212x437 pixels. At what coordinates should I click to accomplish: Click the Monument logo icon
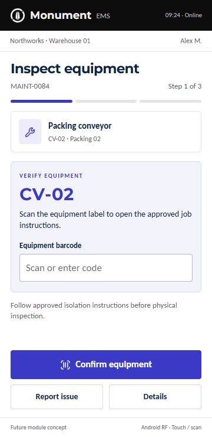[x=18, y=15]
